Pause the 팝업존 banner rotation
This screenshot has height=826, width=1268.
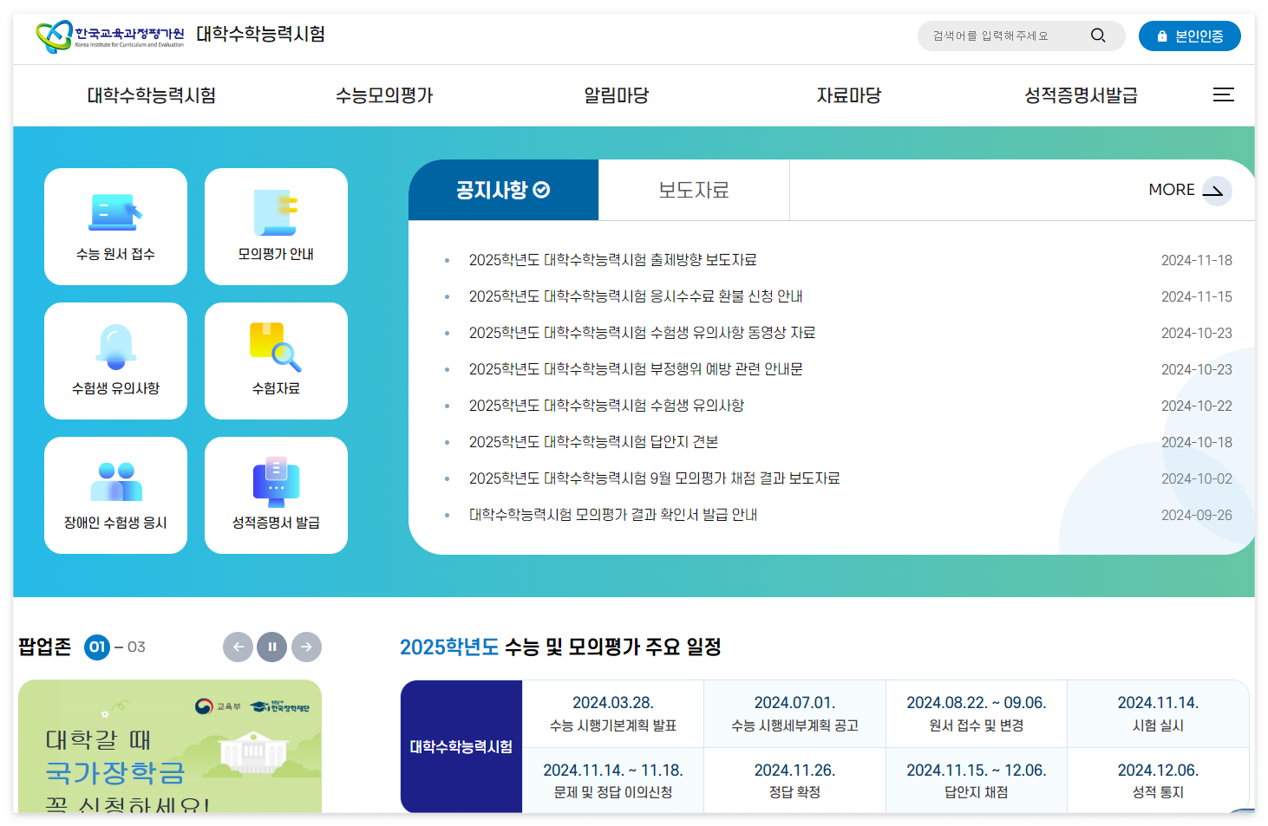(x=272, y=647)
